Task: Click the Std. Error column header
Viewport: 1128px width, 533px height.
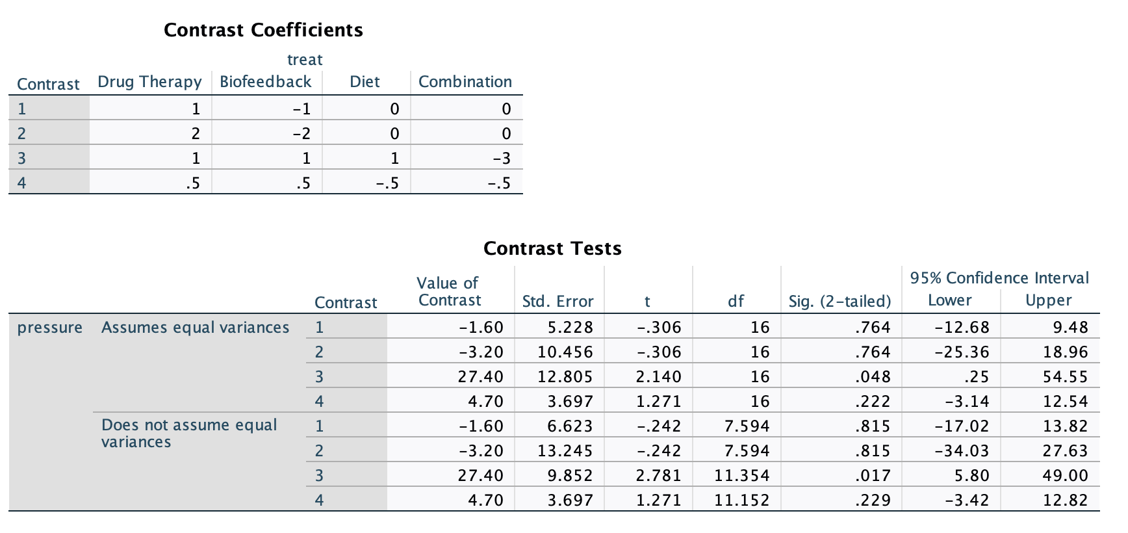Action: 558,301
